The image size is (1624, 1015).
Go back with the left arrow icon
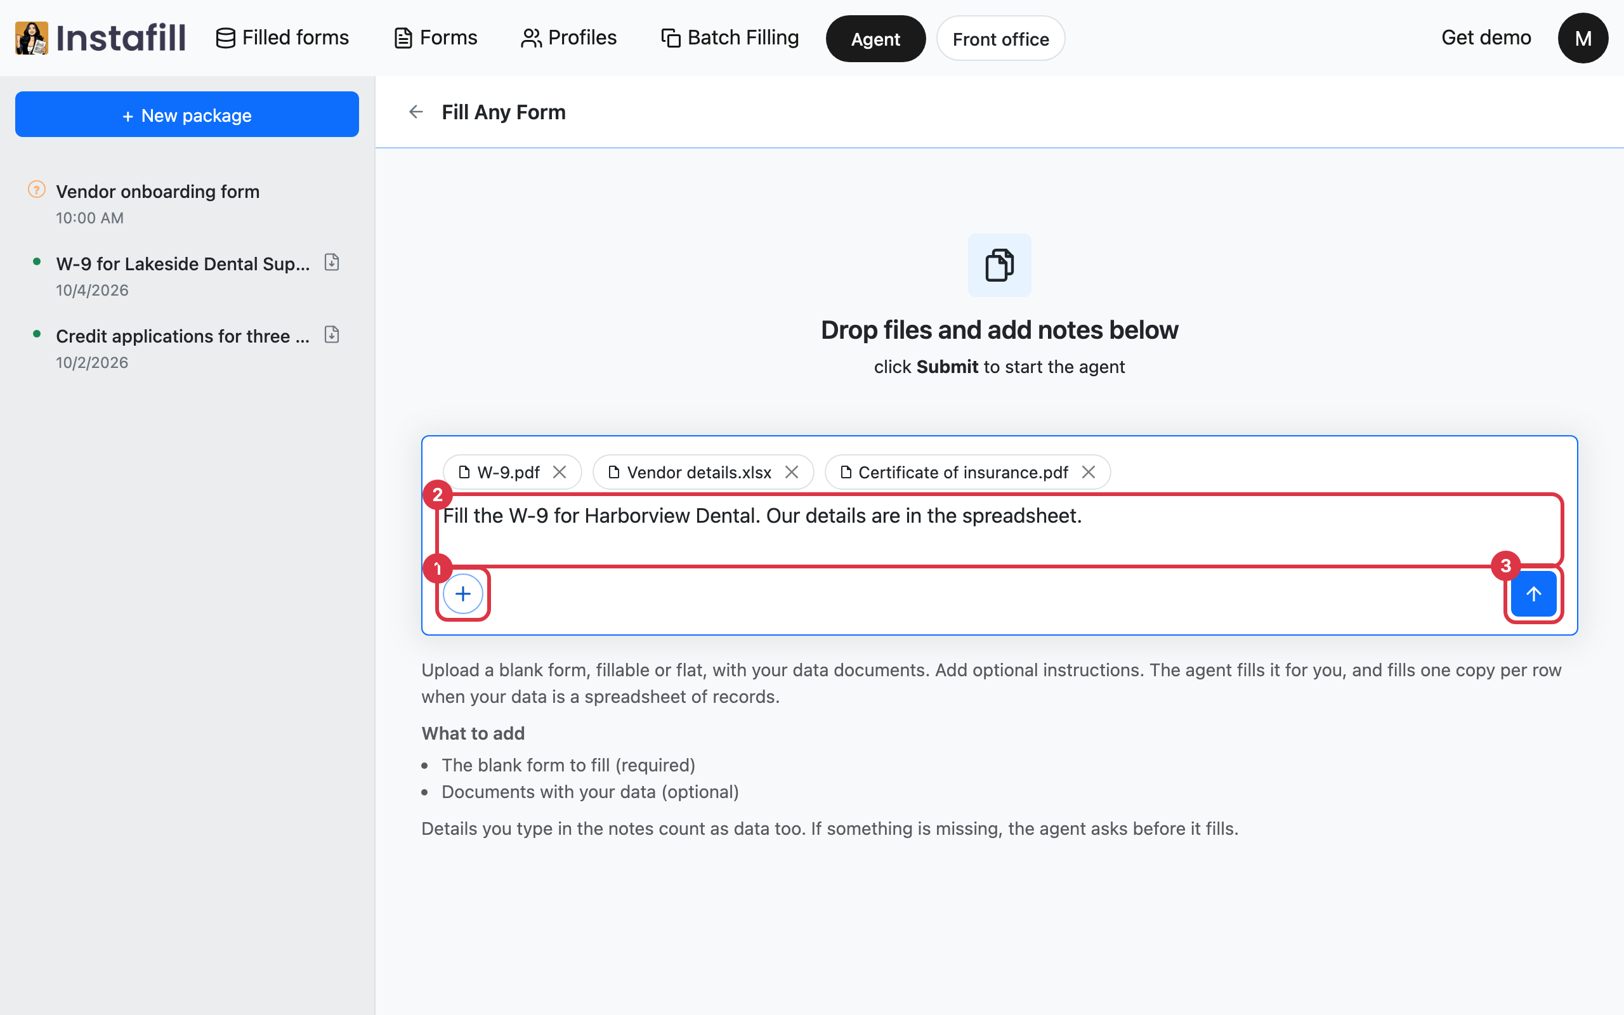coord(416,112)
